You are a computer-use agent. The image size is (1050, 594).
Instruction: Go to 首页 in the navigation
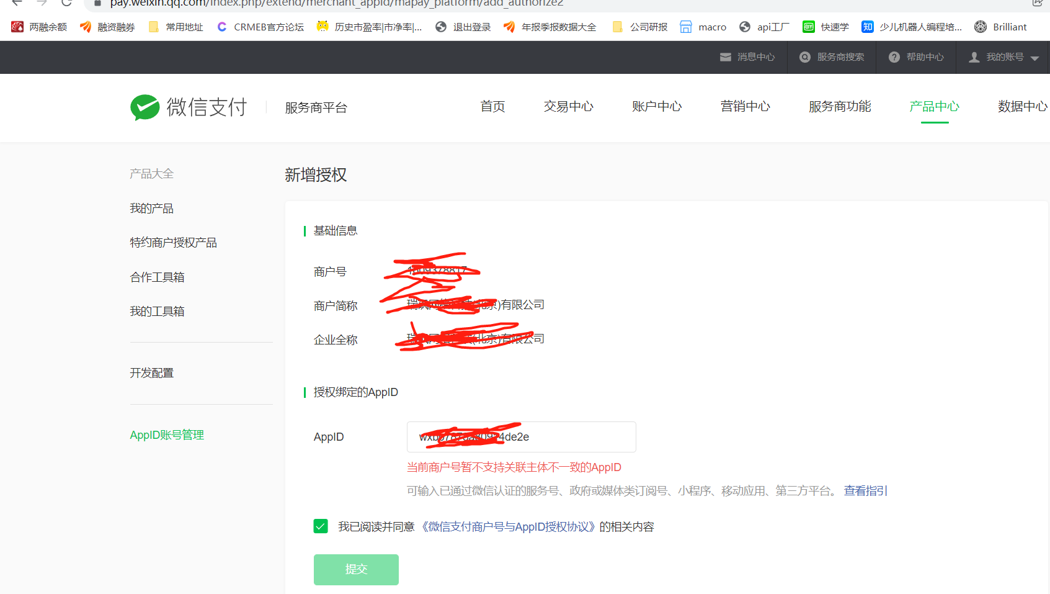click(493, 107)
